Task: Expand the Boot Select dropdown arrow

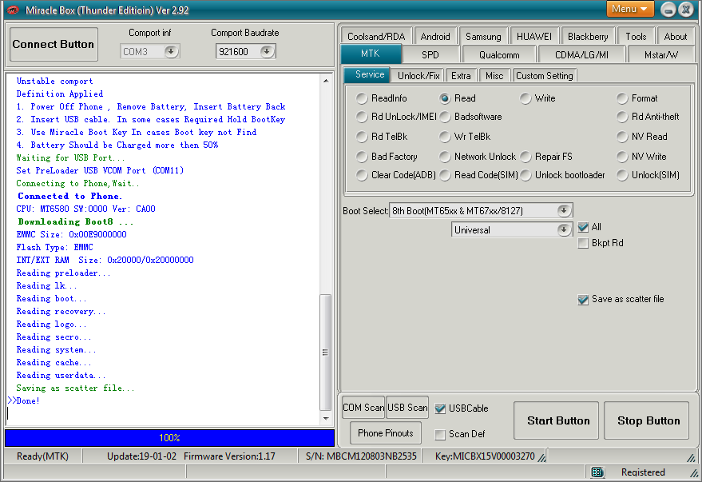Action: (x=564, y=210)
